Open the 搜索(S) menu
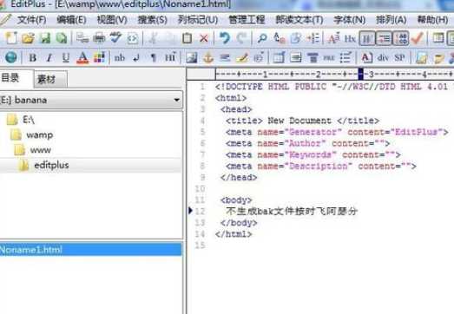The width and height of the screenshot is (454, 314). [x=152, y=20]
